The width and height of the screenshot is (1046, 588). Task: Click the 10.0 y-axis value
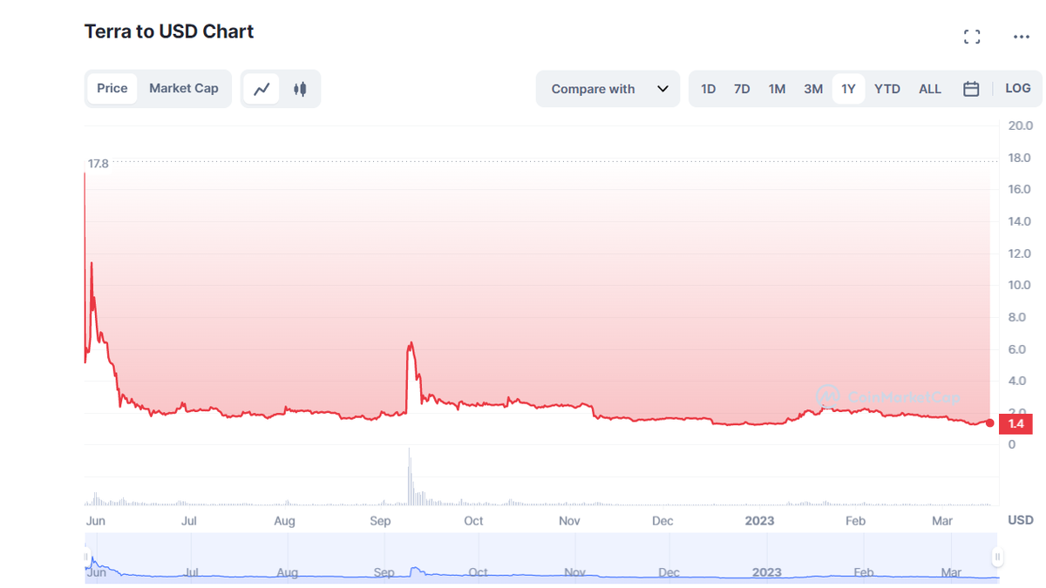1019,285
